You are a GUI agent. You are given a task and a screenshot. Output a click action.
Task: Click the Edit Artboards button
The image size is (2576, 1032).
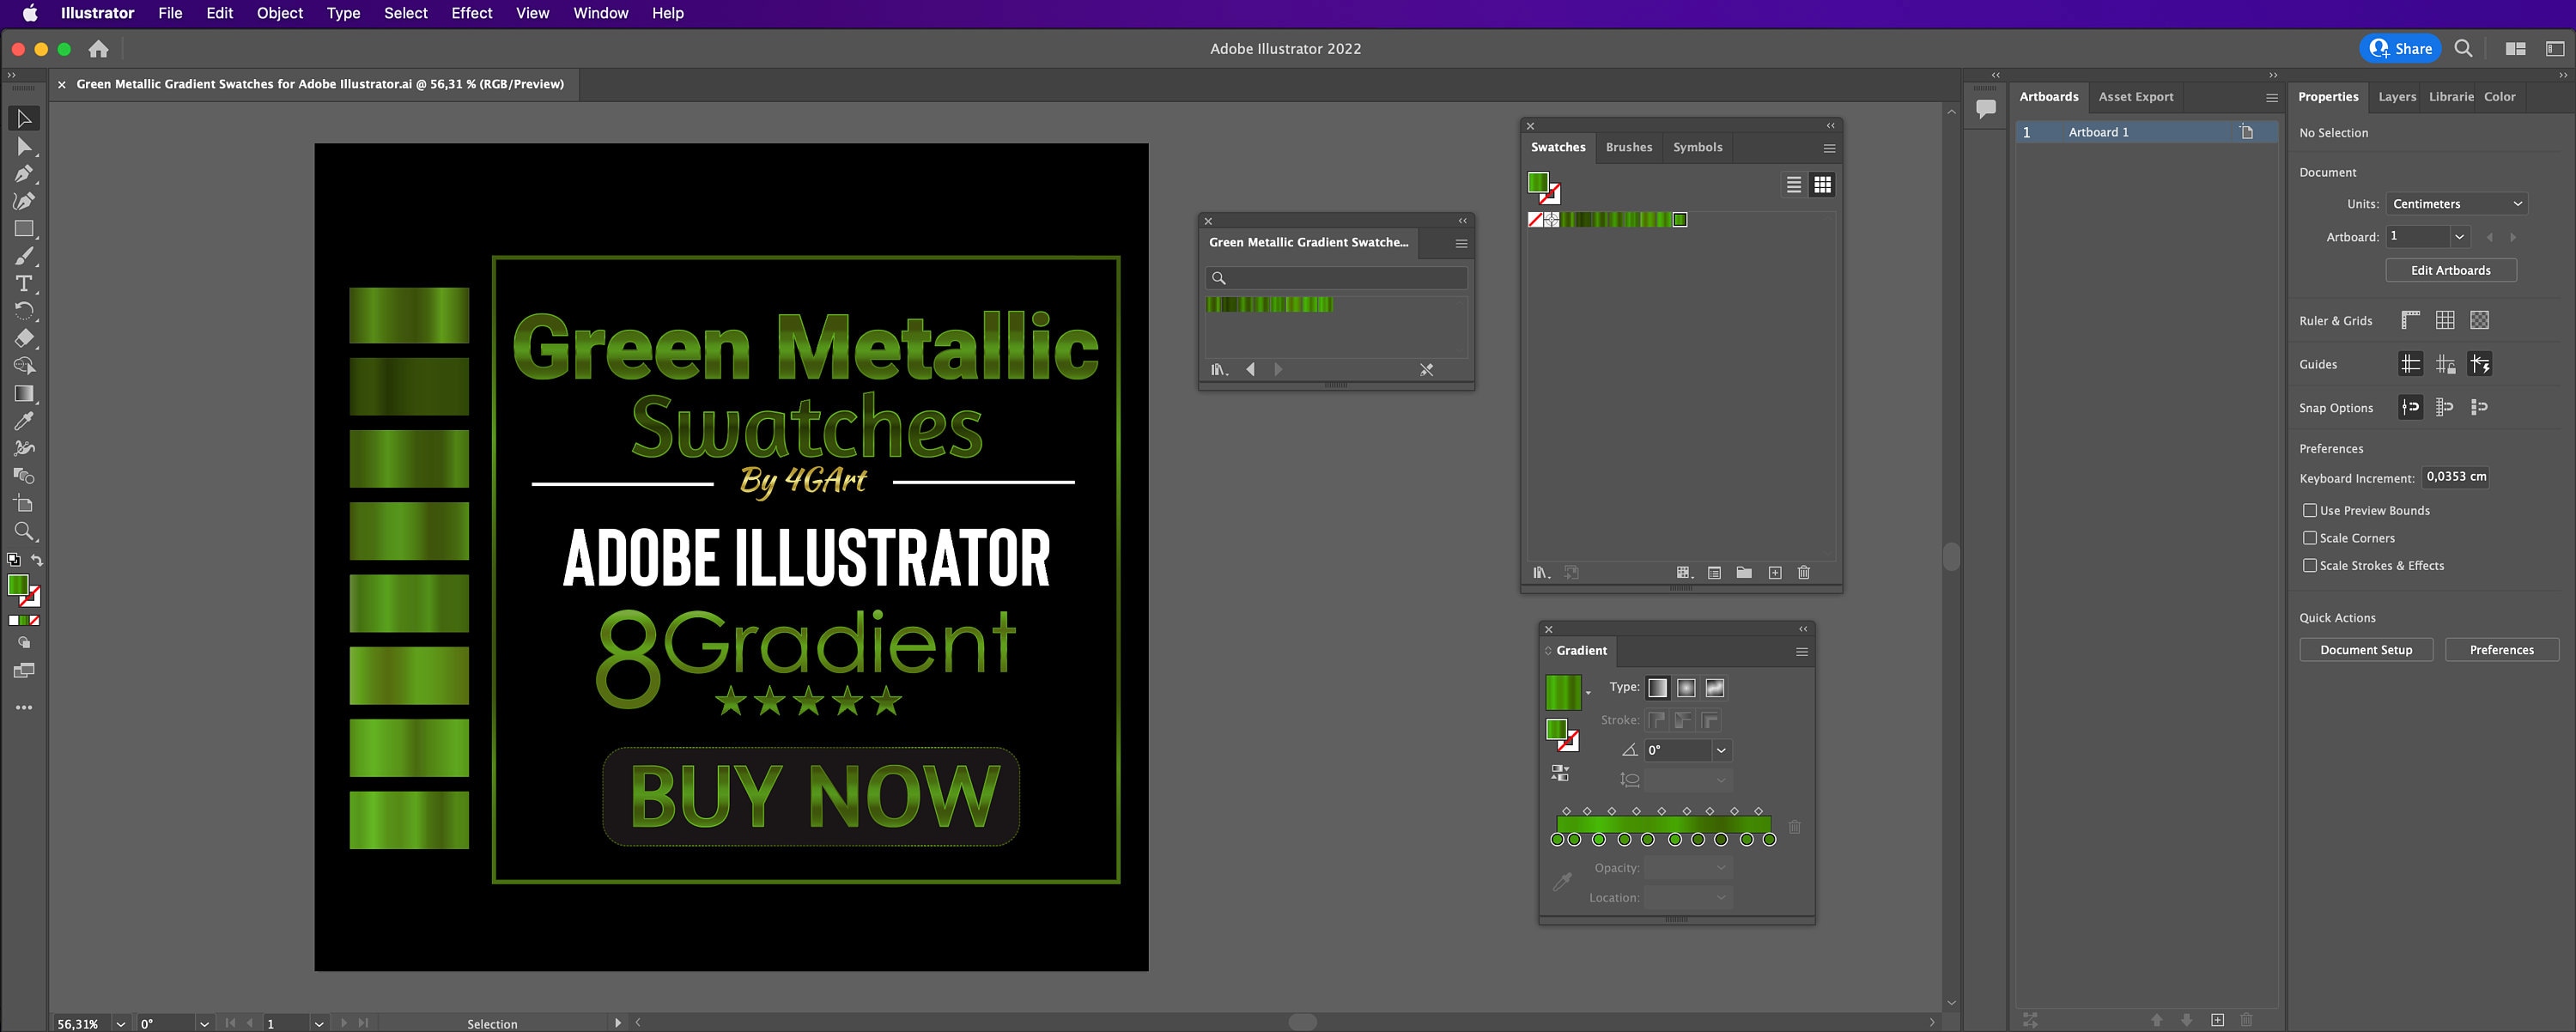(2451, 270)
